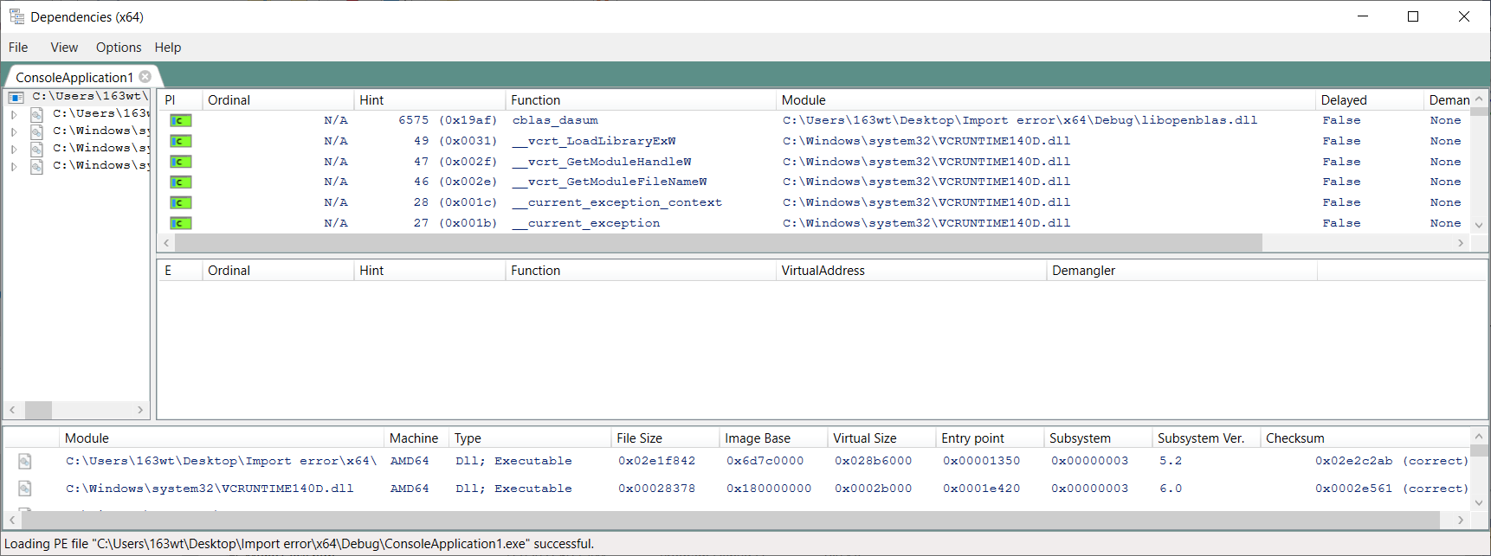Sort modules list by Virtual Size column
This screenshot has width=1491, height=556.
[881, 438]
